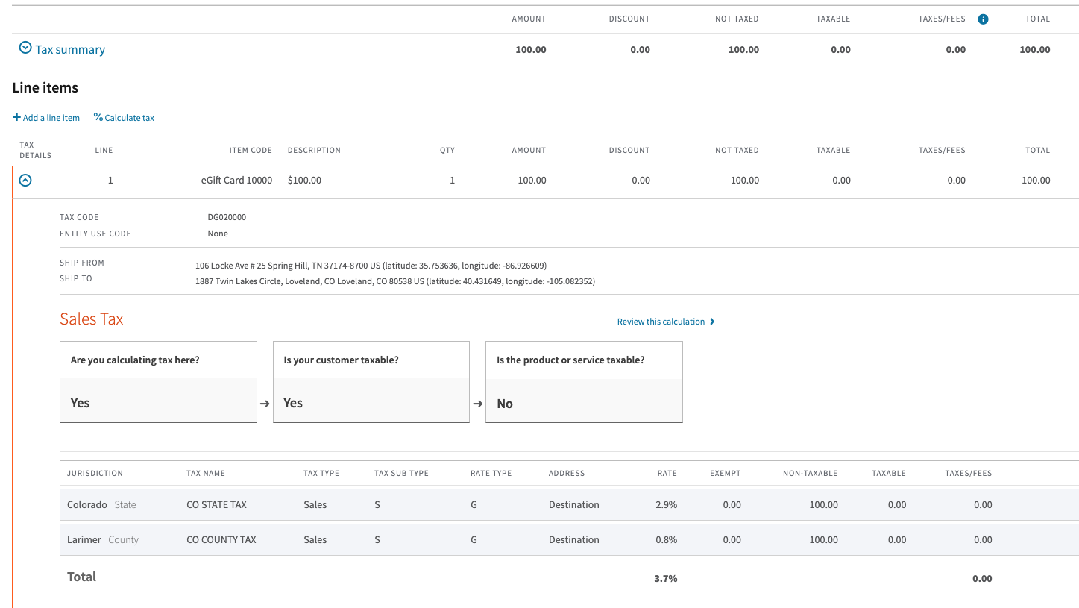Click the DG020000 tax code value
The image size is (1079, 608).
(x=227, y=217)
